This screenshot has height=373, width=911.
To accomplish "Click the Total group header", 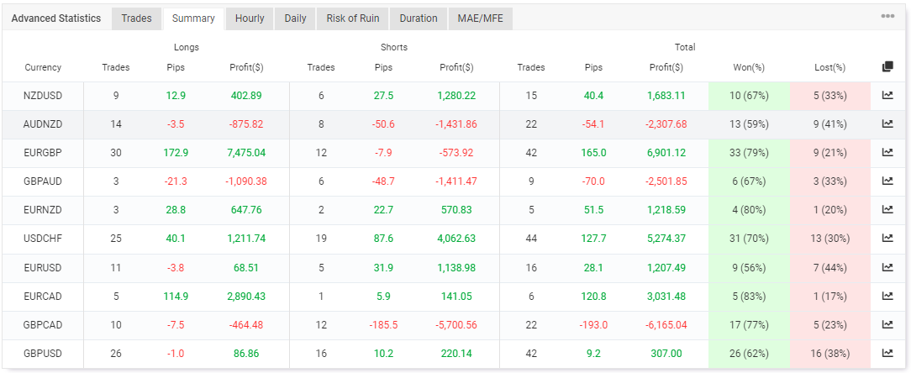I will [685, 48].
